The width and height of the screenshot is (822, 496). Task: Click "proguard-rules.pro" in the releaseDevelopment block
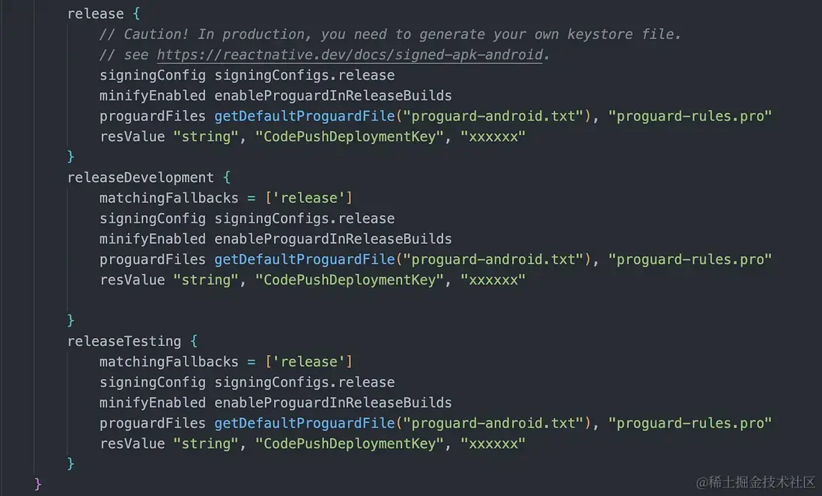tap(689, 259)
